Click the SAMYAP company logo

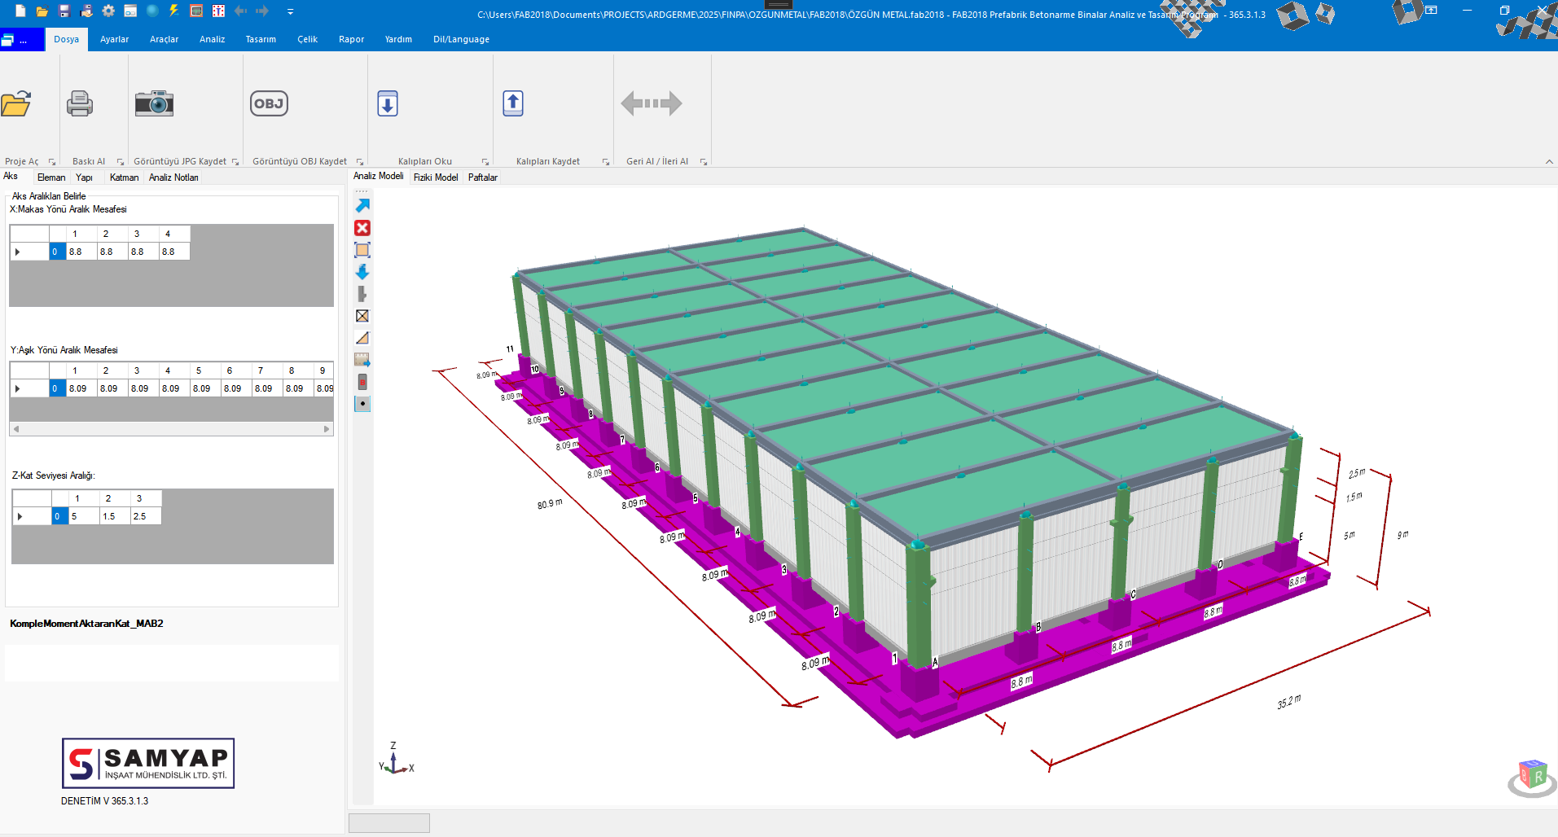pyautogui.click(x=148, y=763)
